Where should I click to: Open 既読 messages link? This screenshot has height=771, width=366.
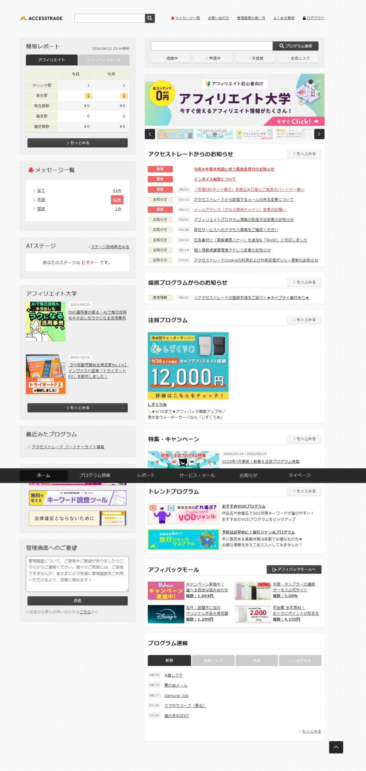pyautogui.click(x=41, y=209)
